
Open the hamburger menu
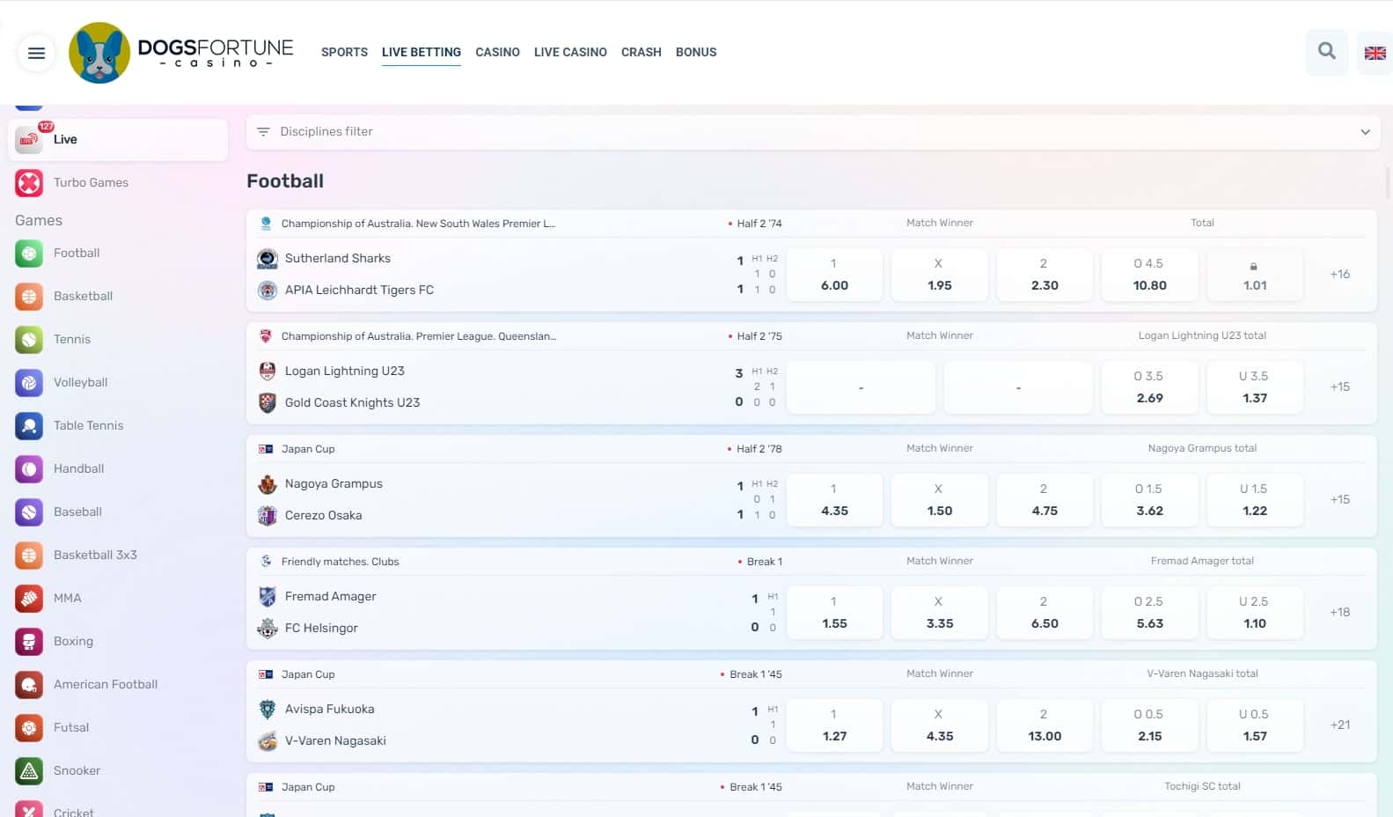click(x=36, y=53)
